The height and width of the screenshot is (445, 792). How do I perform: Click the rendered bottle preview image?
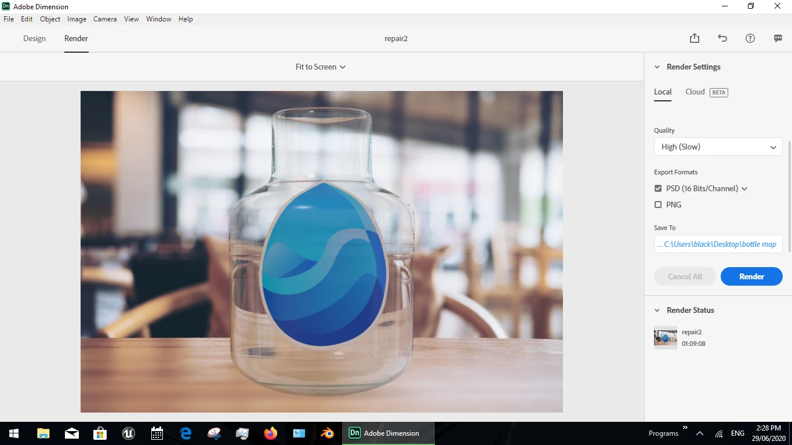tap(322, 251)
